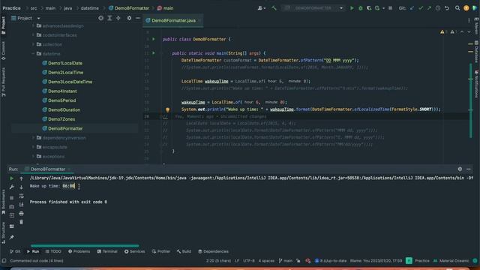The height and width of the screenshot is (270, 480).
Task: Open the Problems tool window tab
Action: click(x=79, y=251)
